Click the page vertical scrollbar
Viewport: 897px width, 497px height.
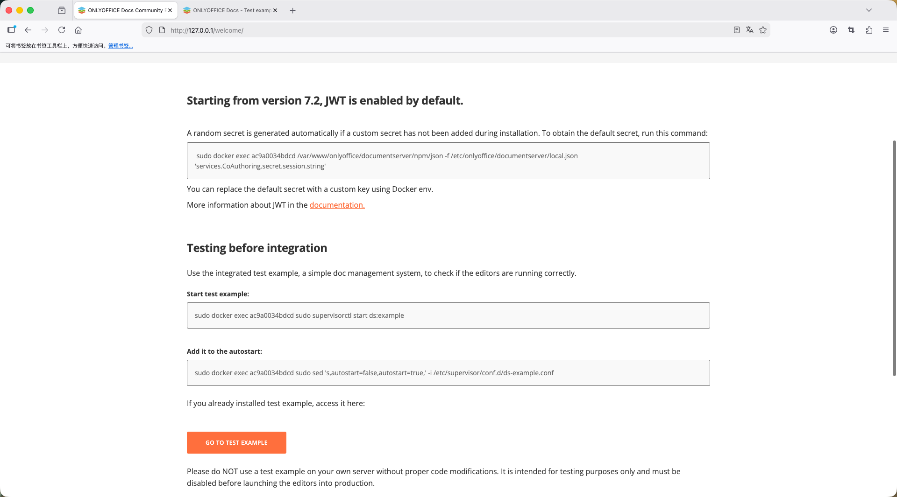pos(894,258)
